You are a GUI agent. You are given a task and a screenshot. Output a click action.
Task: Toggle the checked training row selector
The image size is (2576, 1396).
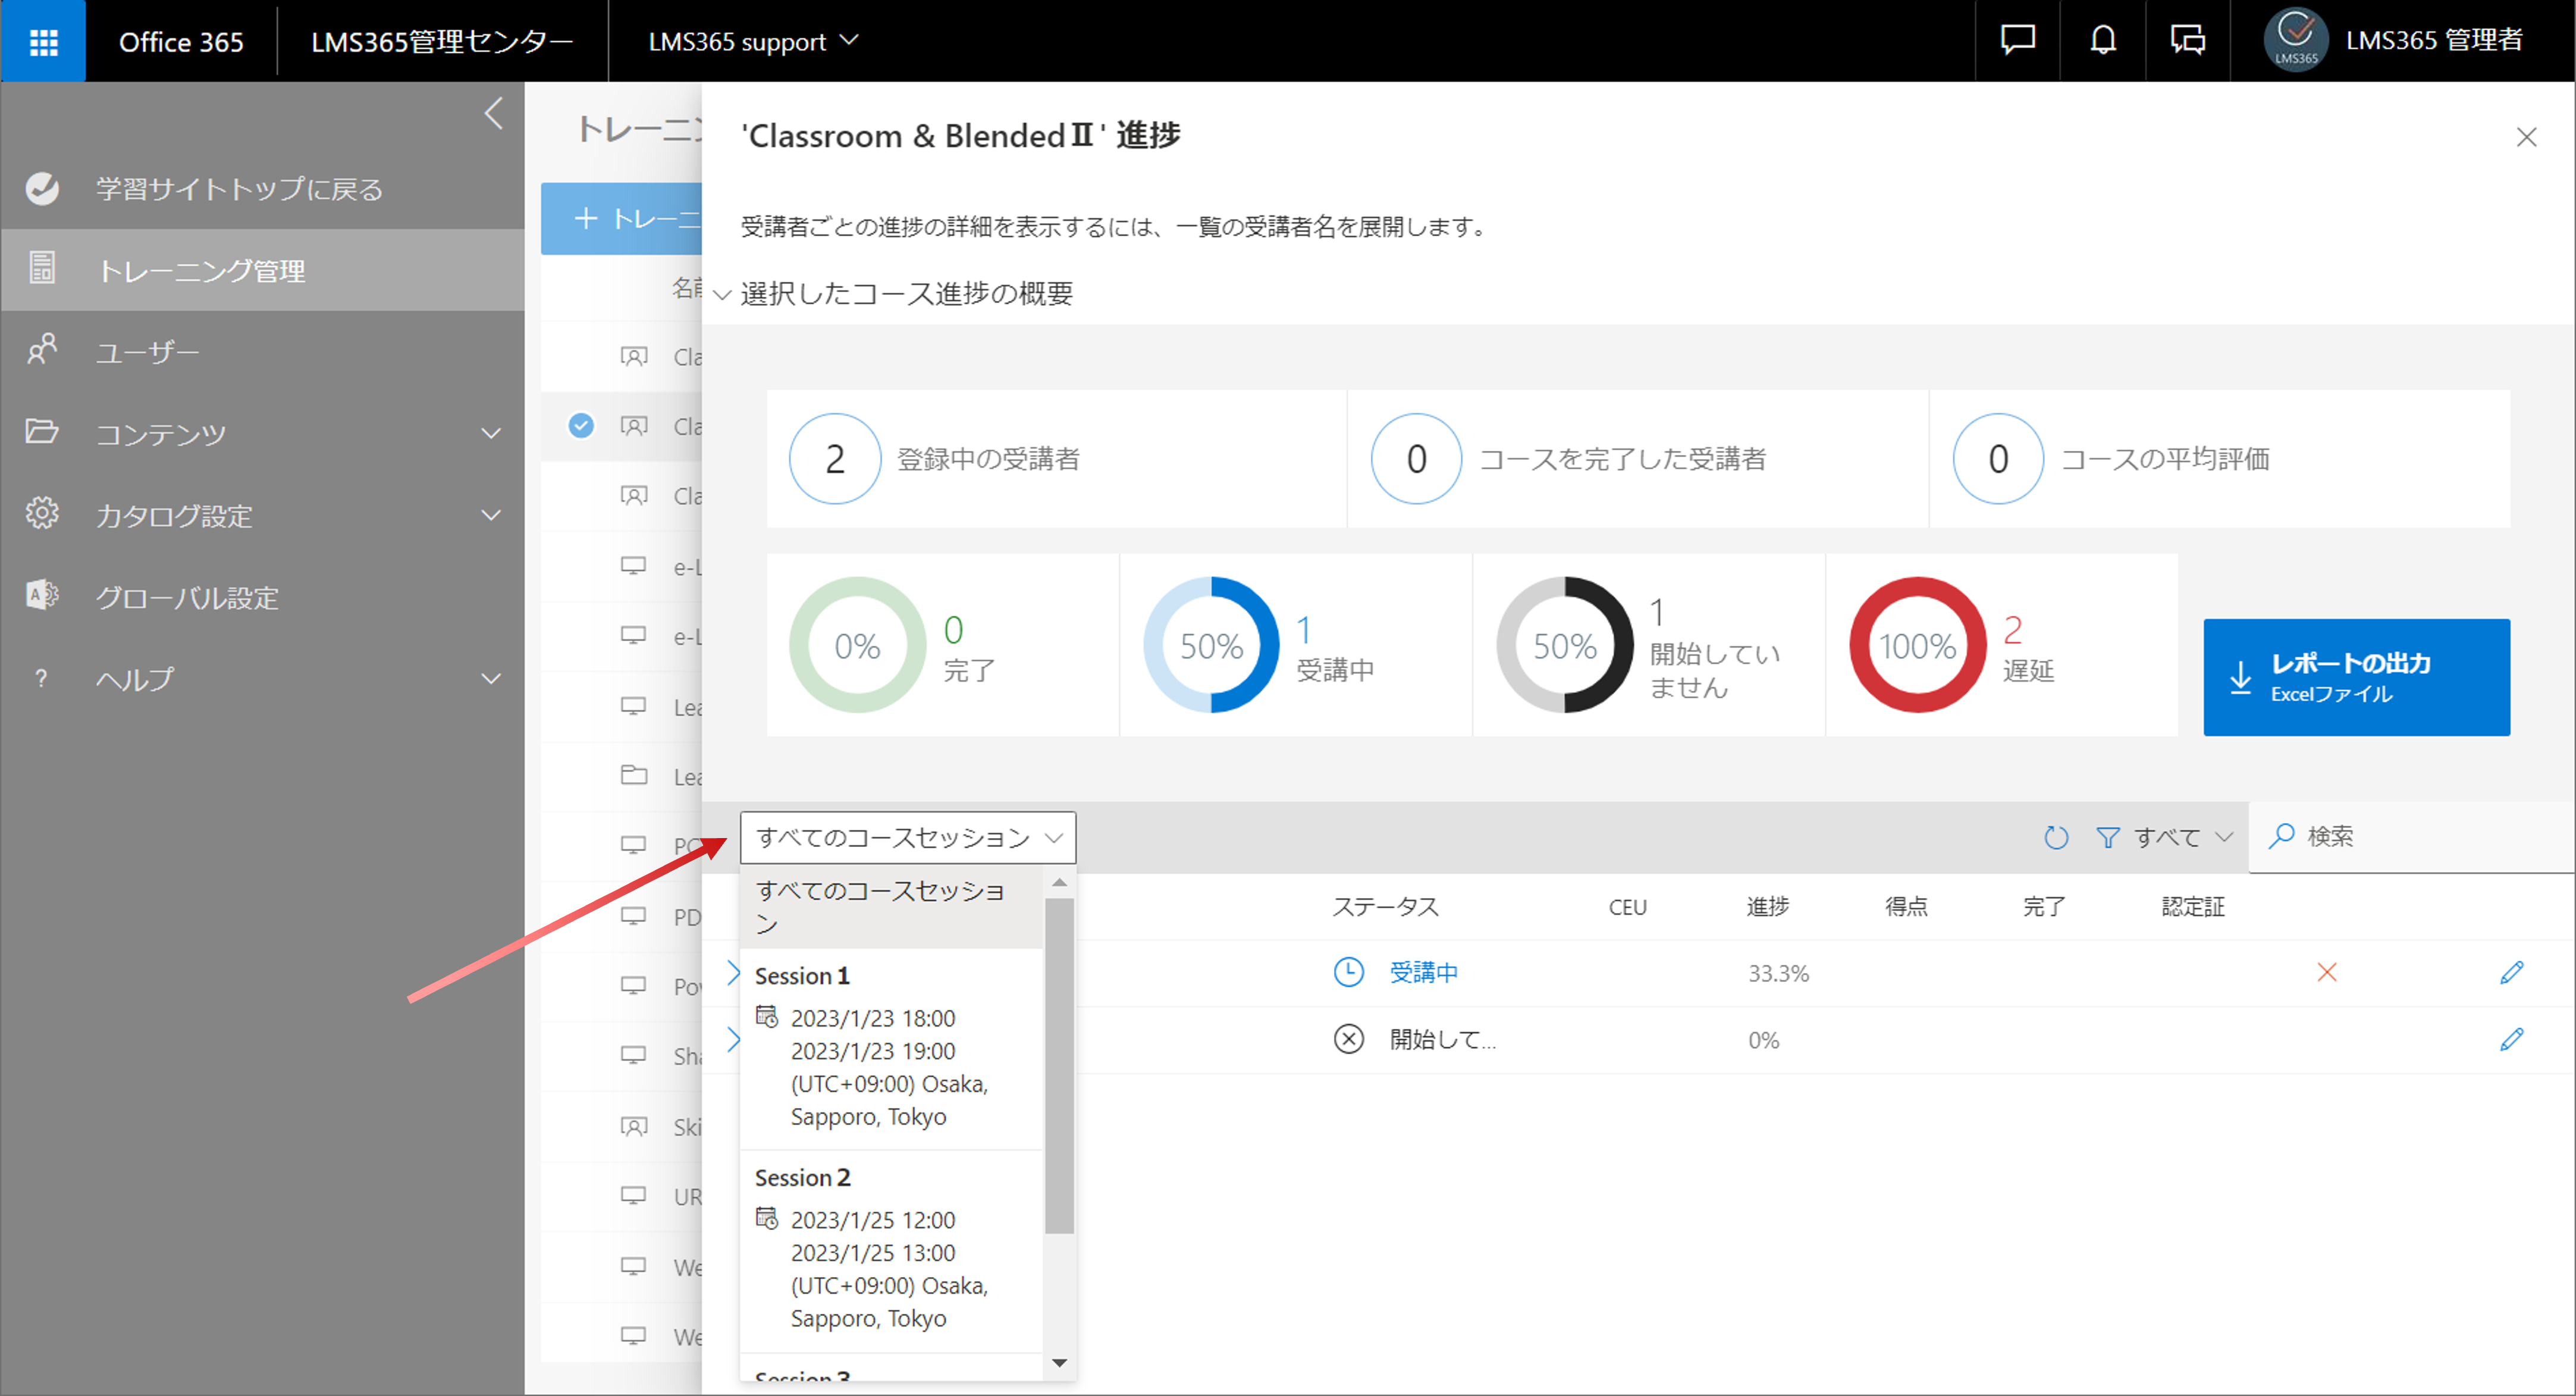pos(580,425)
